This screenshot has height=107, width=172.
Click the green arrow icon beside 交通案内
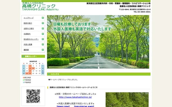click(x=43, y=34)
